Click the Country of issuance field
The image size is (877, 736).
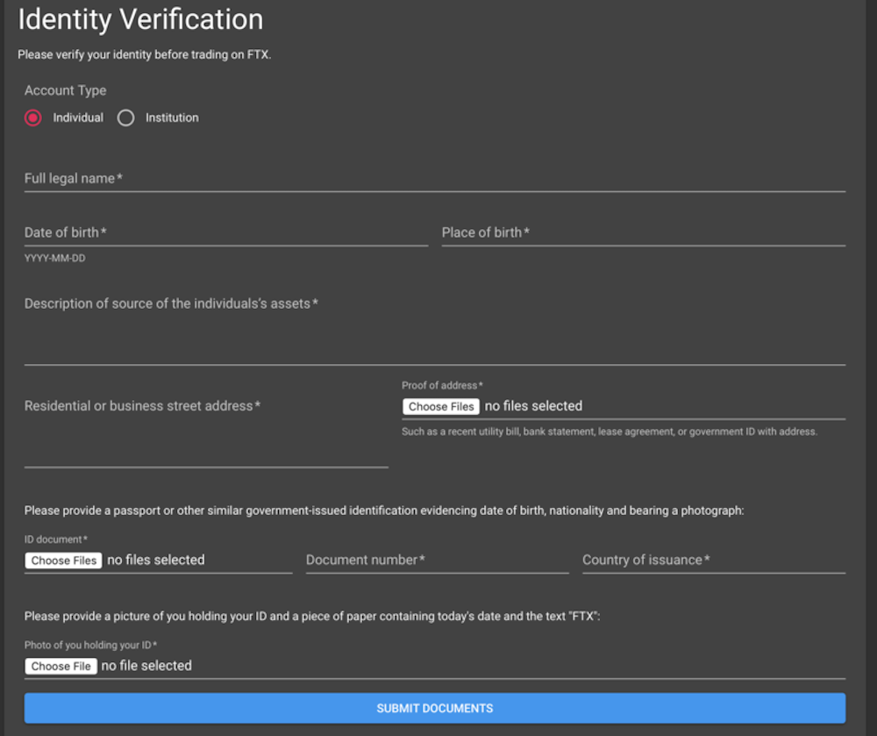tap(714, 561)
